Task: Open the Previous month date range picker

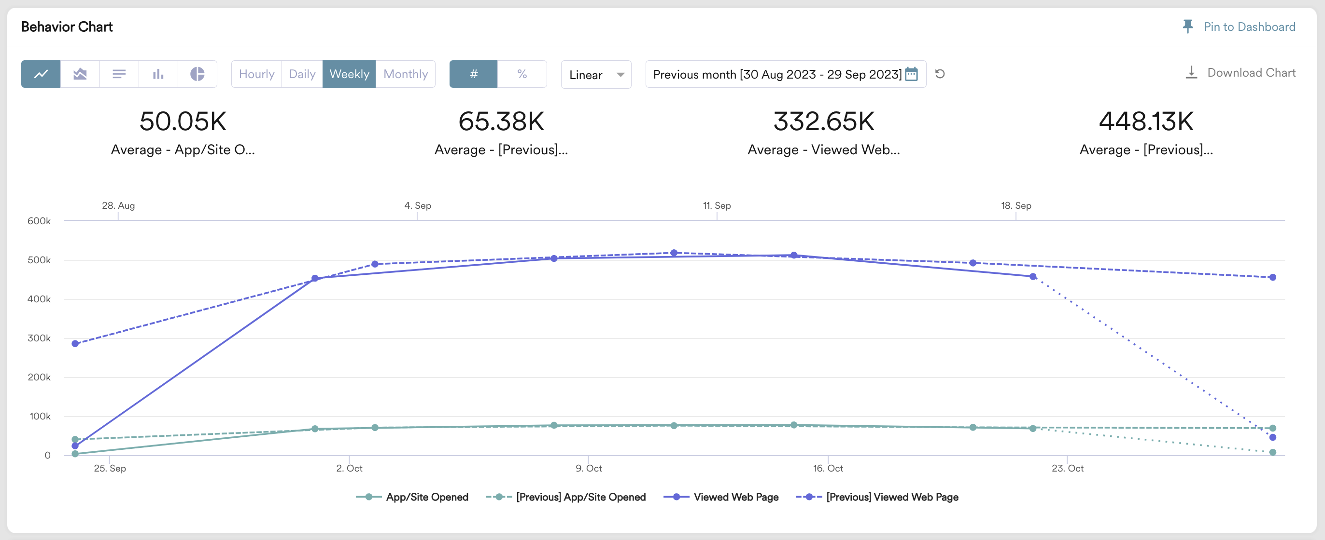Action: coord(776,75)
